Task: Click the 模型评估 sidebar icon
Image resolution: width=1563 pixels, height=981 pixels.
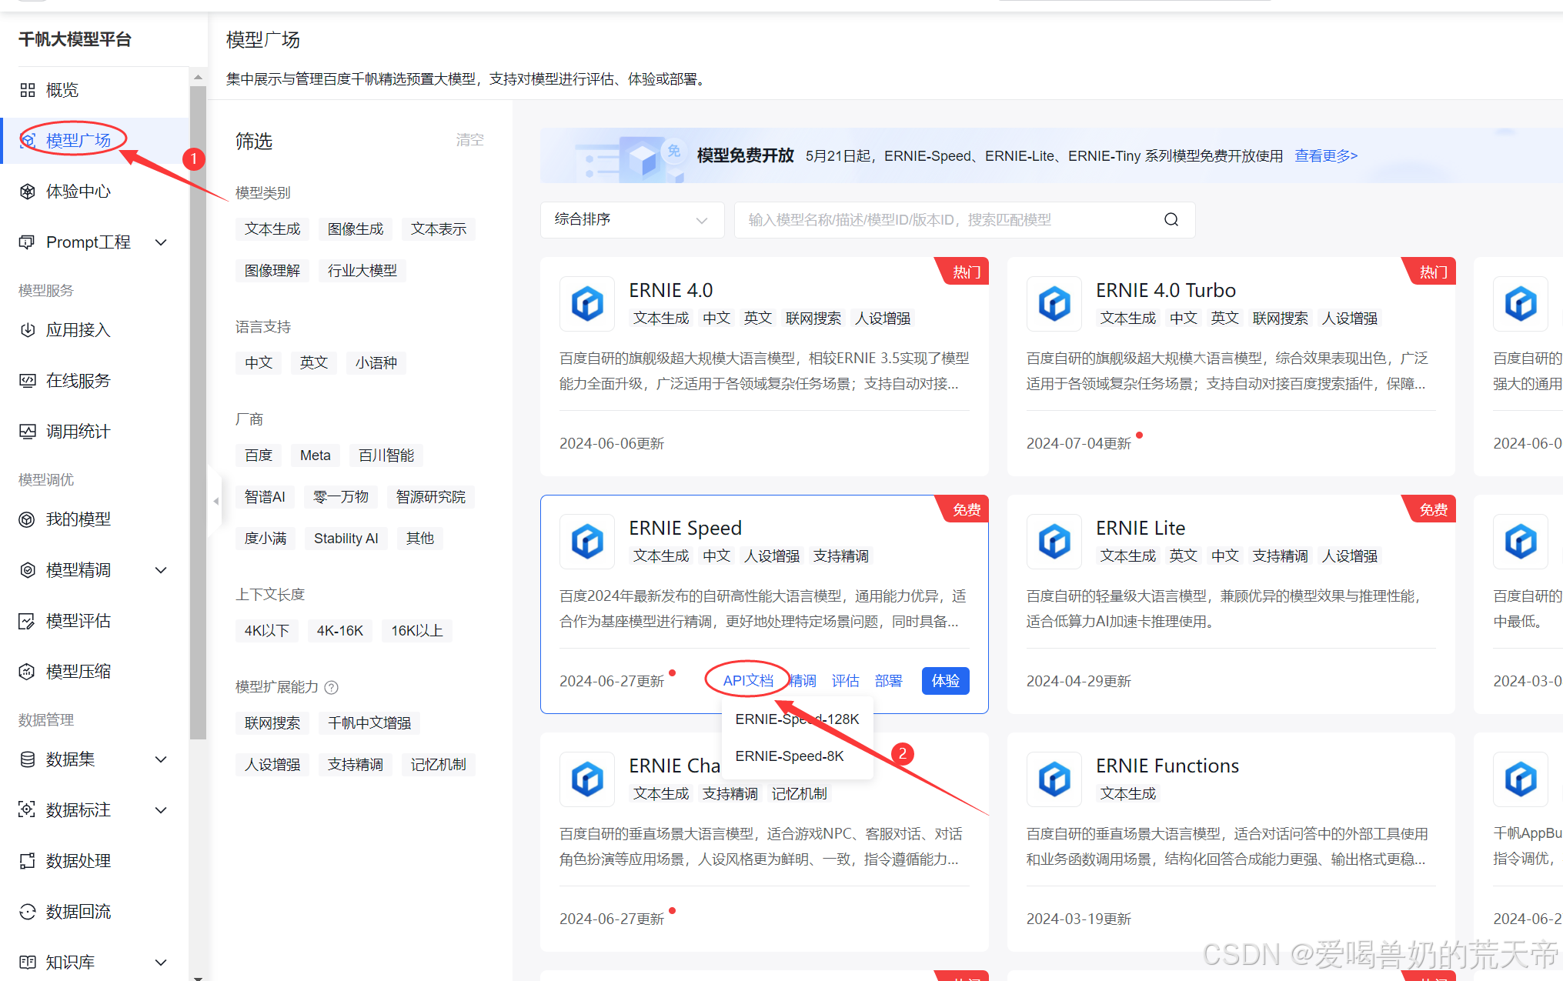Action: pos(28,621)
